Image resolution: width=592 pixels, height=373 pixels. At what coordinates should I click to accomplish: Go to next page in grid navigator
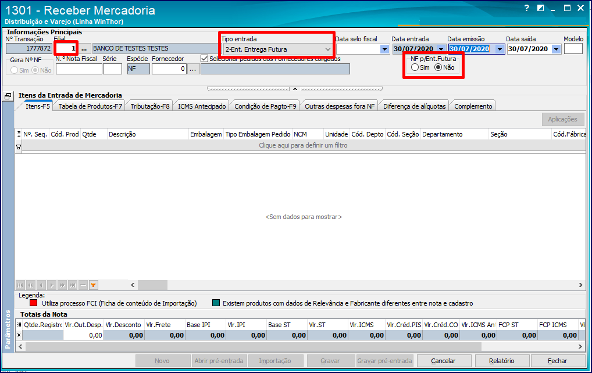pyautogui.click(x=62, y=285)
